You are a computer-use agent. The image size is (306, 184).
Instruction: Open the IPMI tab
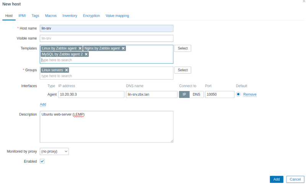(x=22, y=16)
